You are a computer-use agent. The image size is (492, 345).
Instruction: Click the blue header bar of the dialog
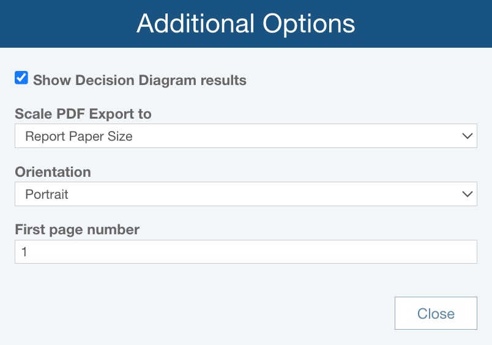[x=73, y=24]
